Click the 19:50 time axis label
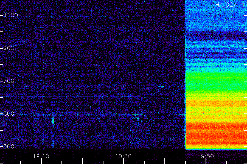This screenshot has width=247, height=164. click(206, 156)
